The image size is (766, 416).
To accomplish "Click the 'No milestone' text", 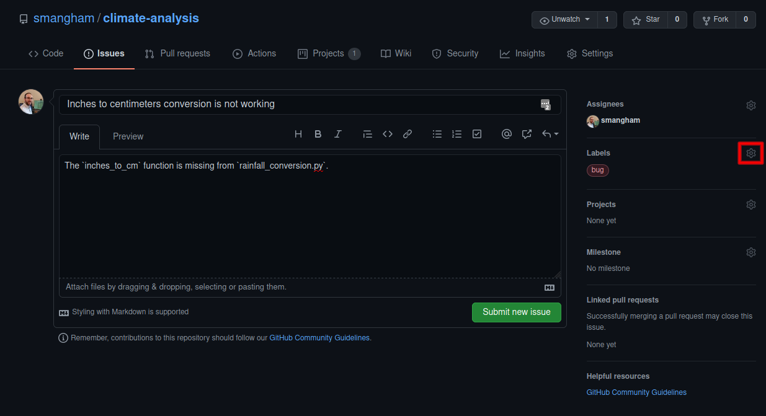I will coord(608,268).
